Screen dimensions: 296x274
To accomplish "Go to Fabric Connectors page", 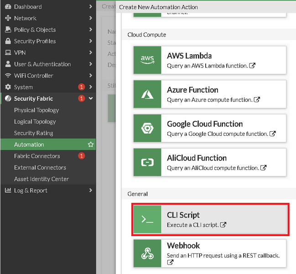I will click(x=37, y=156).
